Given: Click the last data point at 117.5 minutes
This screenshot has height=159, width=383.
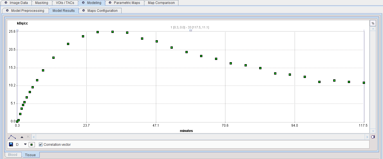Looking at the screenshot, I should pos(364,83).
